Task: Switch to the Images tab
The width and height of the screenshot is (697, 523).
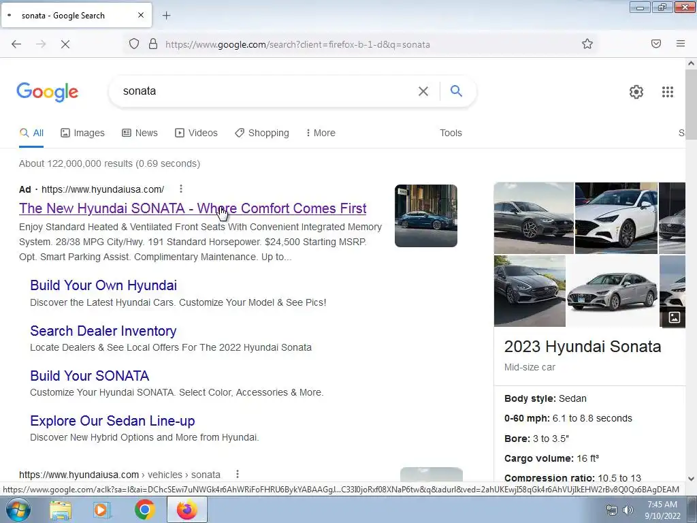Action: tap(82, 133)
